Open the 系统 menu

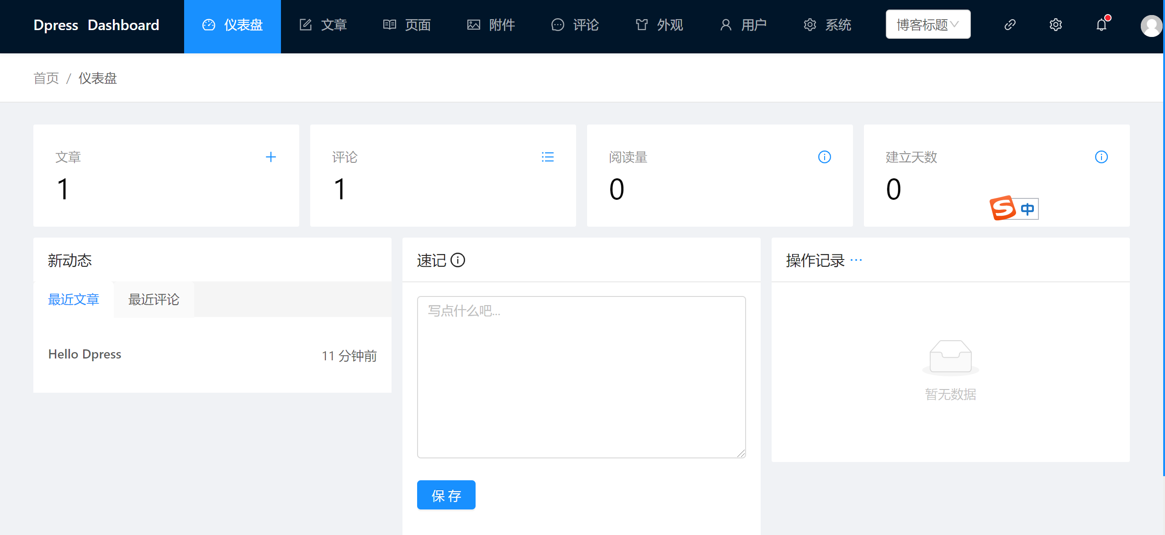click(x=827, y=25)
